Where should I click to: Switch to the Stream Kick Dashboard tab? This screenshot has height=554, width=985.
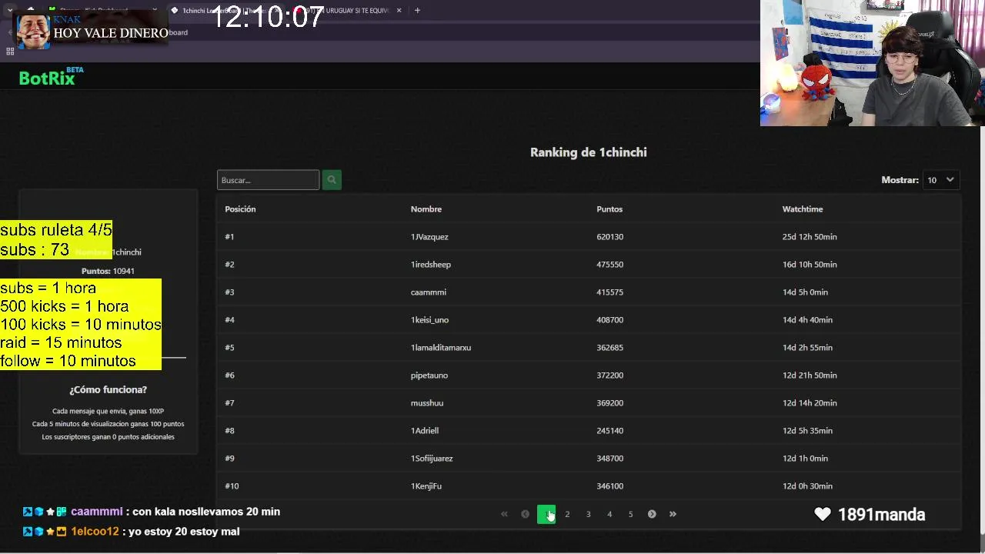point(103,10)
